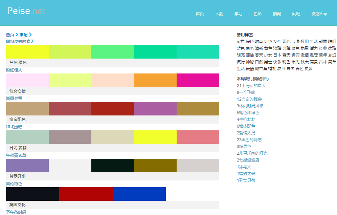Click the chevron arrow after 首页 breadcrumb
337x215 pixels.
[17, 35]
